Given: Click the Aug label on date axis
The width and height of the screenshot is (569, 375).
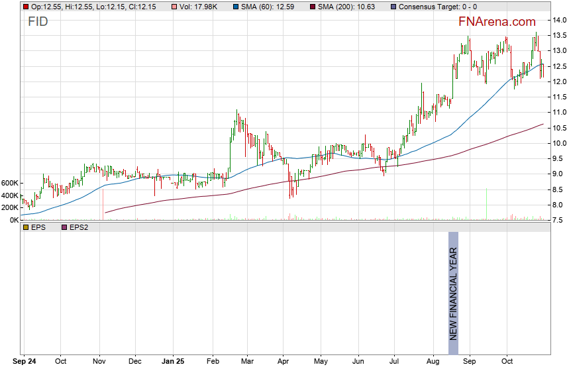Looking at the screenshot, I should coord(433,362).
